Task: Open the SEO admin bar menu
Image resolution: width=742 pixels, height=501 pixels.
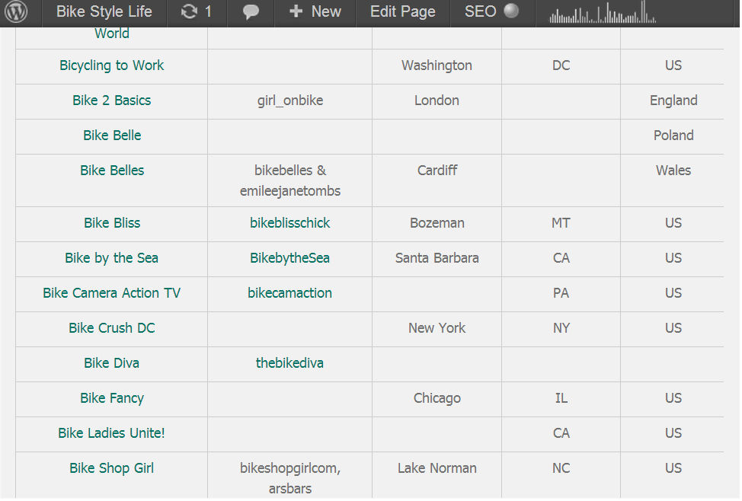Action: [480, 12]
